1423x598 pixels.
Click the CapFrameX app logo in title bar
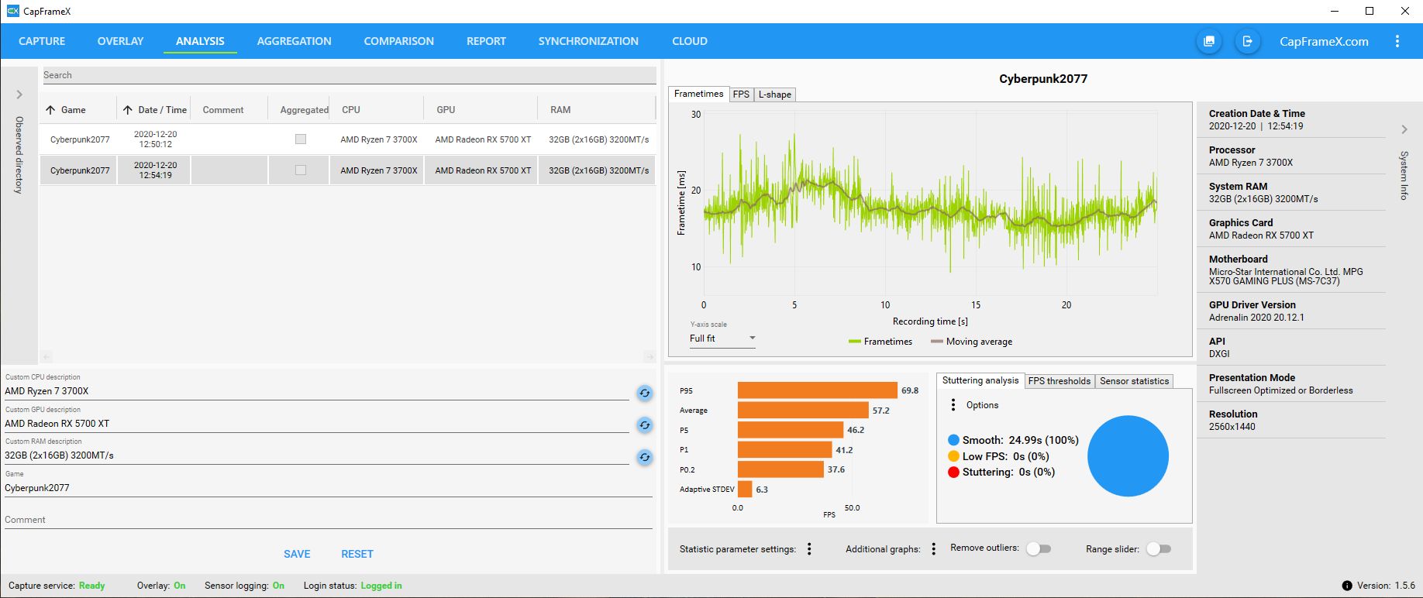pyautogui.click(x=12, y=11)
